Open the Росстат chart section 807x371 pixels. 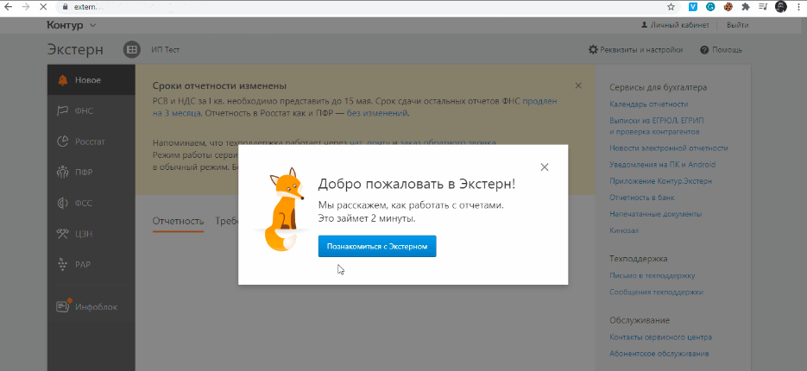[91, 141]
